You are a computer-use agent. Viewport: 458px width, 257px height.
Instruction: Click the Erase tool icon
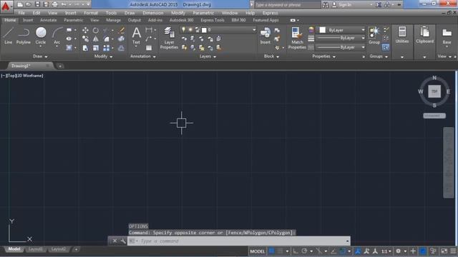pos(122,30)
